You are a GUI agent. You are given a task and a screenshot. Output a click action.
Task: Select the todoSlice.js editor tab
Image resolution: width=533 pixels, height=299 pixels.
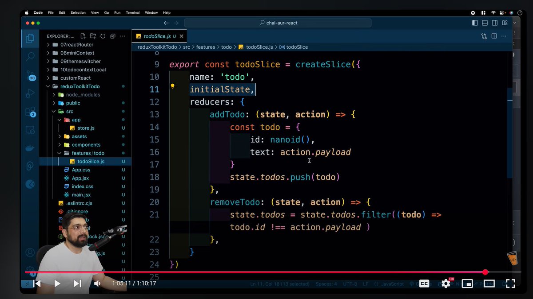pos(158,36)
